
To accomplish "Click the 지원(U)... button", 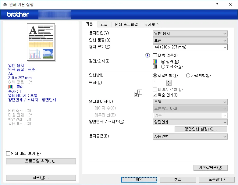I will tap(41, 178).
